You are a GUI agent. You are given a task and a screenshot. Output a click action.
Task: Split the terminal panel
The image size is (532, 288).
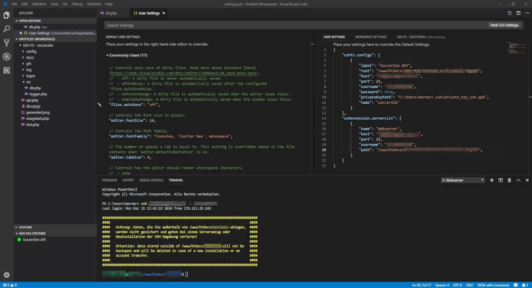point(501,180)
